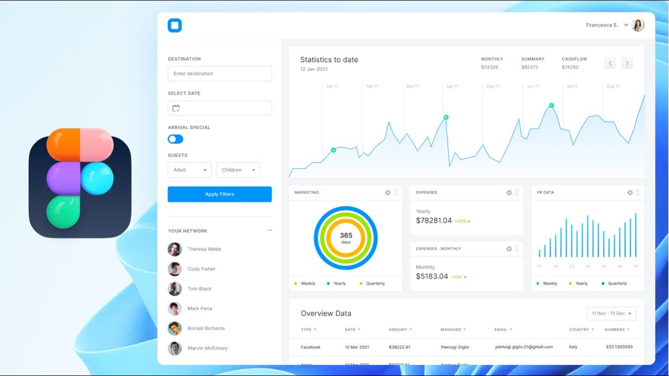Click Marketing card drag handle

pos(396,193)
